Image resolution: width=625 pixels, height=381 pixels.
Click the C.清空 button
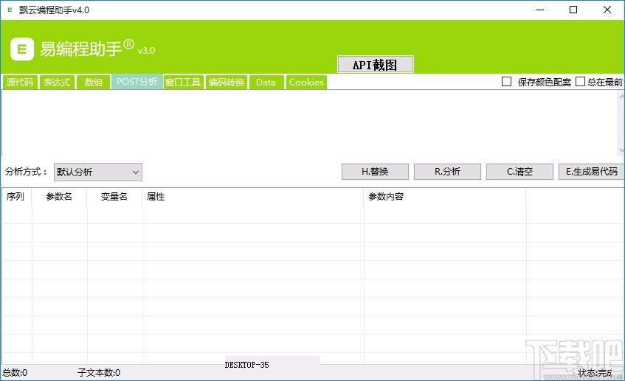pyautogui.click(x=519, y=172)
